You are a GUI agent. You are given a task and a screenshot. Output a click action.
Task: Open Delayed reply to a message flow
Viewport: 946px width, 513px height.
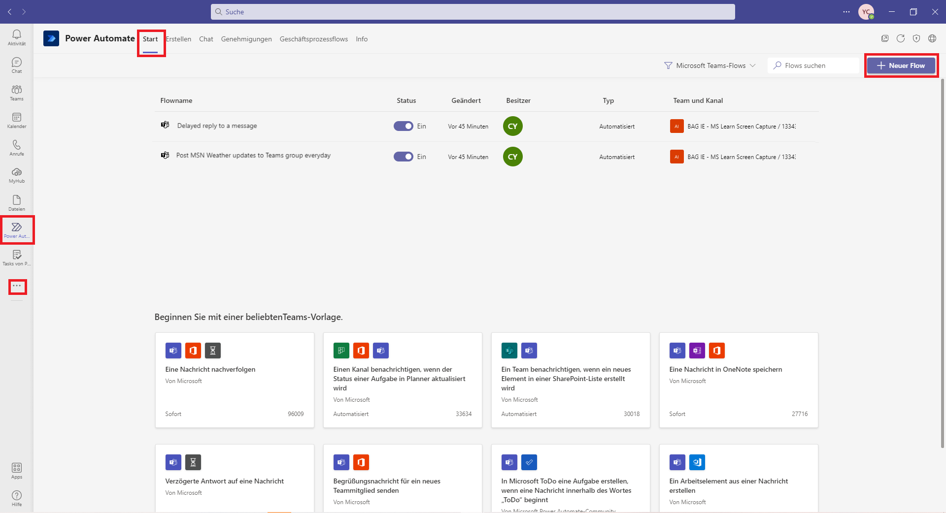pos(217,126)
